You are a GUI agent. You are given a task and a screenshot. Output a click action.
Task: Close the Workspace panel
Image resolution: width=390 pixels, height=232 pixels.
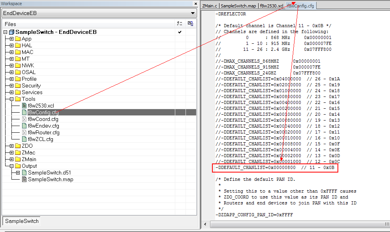click(x=196, y=4)
